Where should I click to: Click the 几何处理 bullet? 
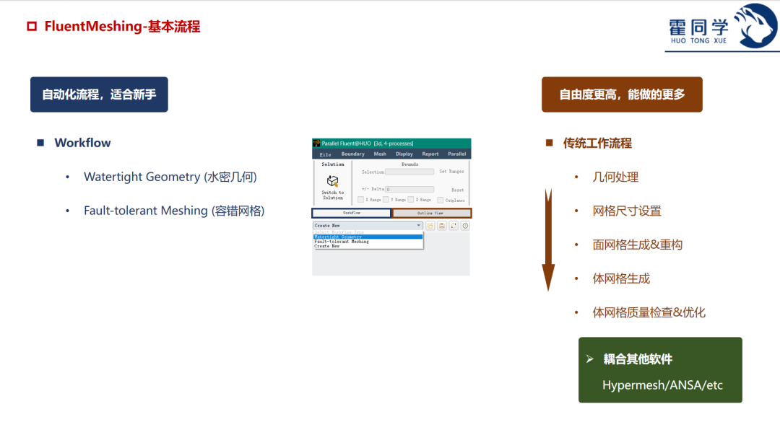point(615,177)
